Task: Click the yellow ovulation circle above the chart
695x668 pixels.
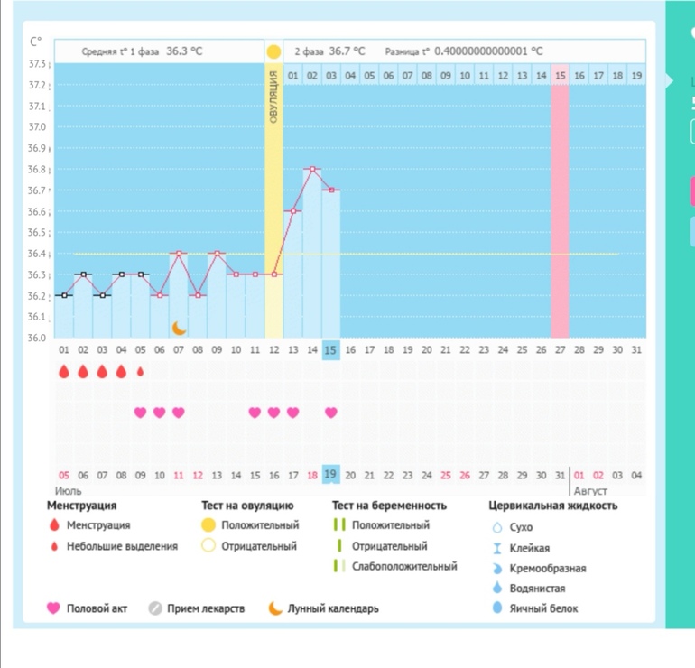Action: click(273, 51)
